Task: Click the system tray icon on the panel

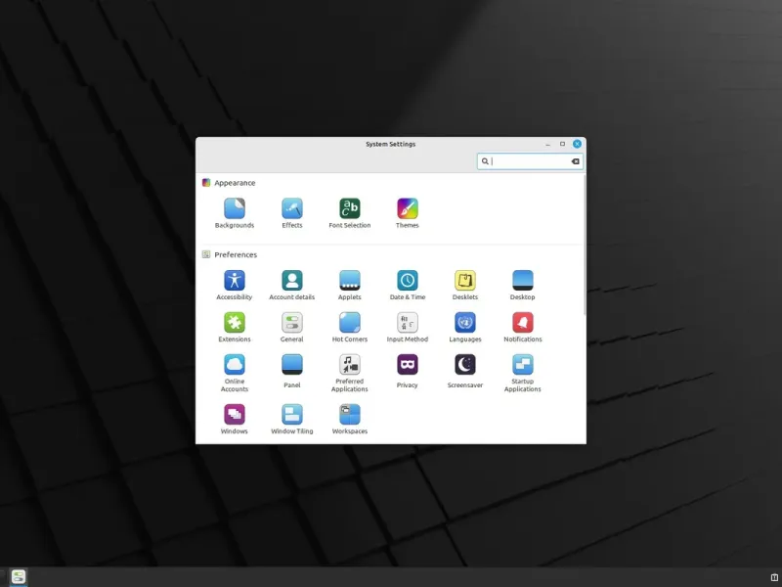Action: click(x=774, y=577)
